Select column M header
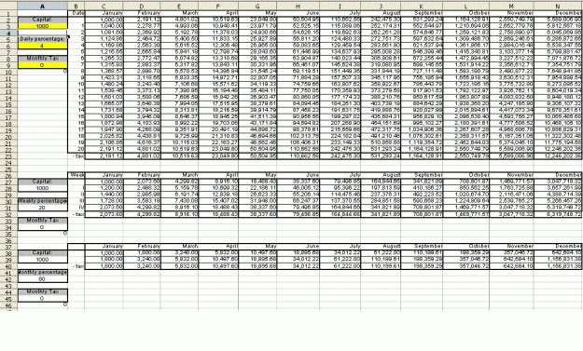The width and height of the screenshot is (583, 351). (511, 7)
